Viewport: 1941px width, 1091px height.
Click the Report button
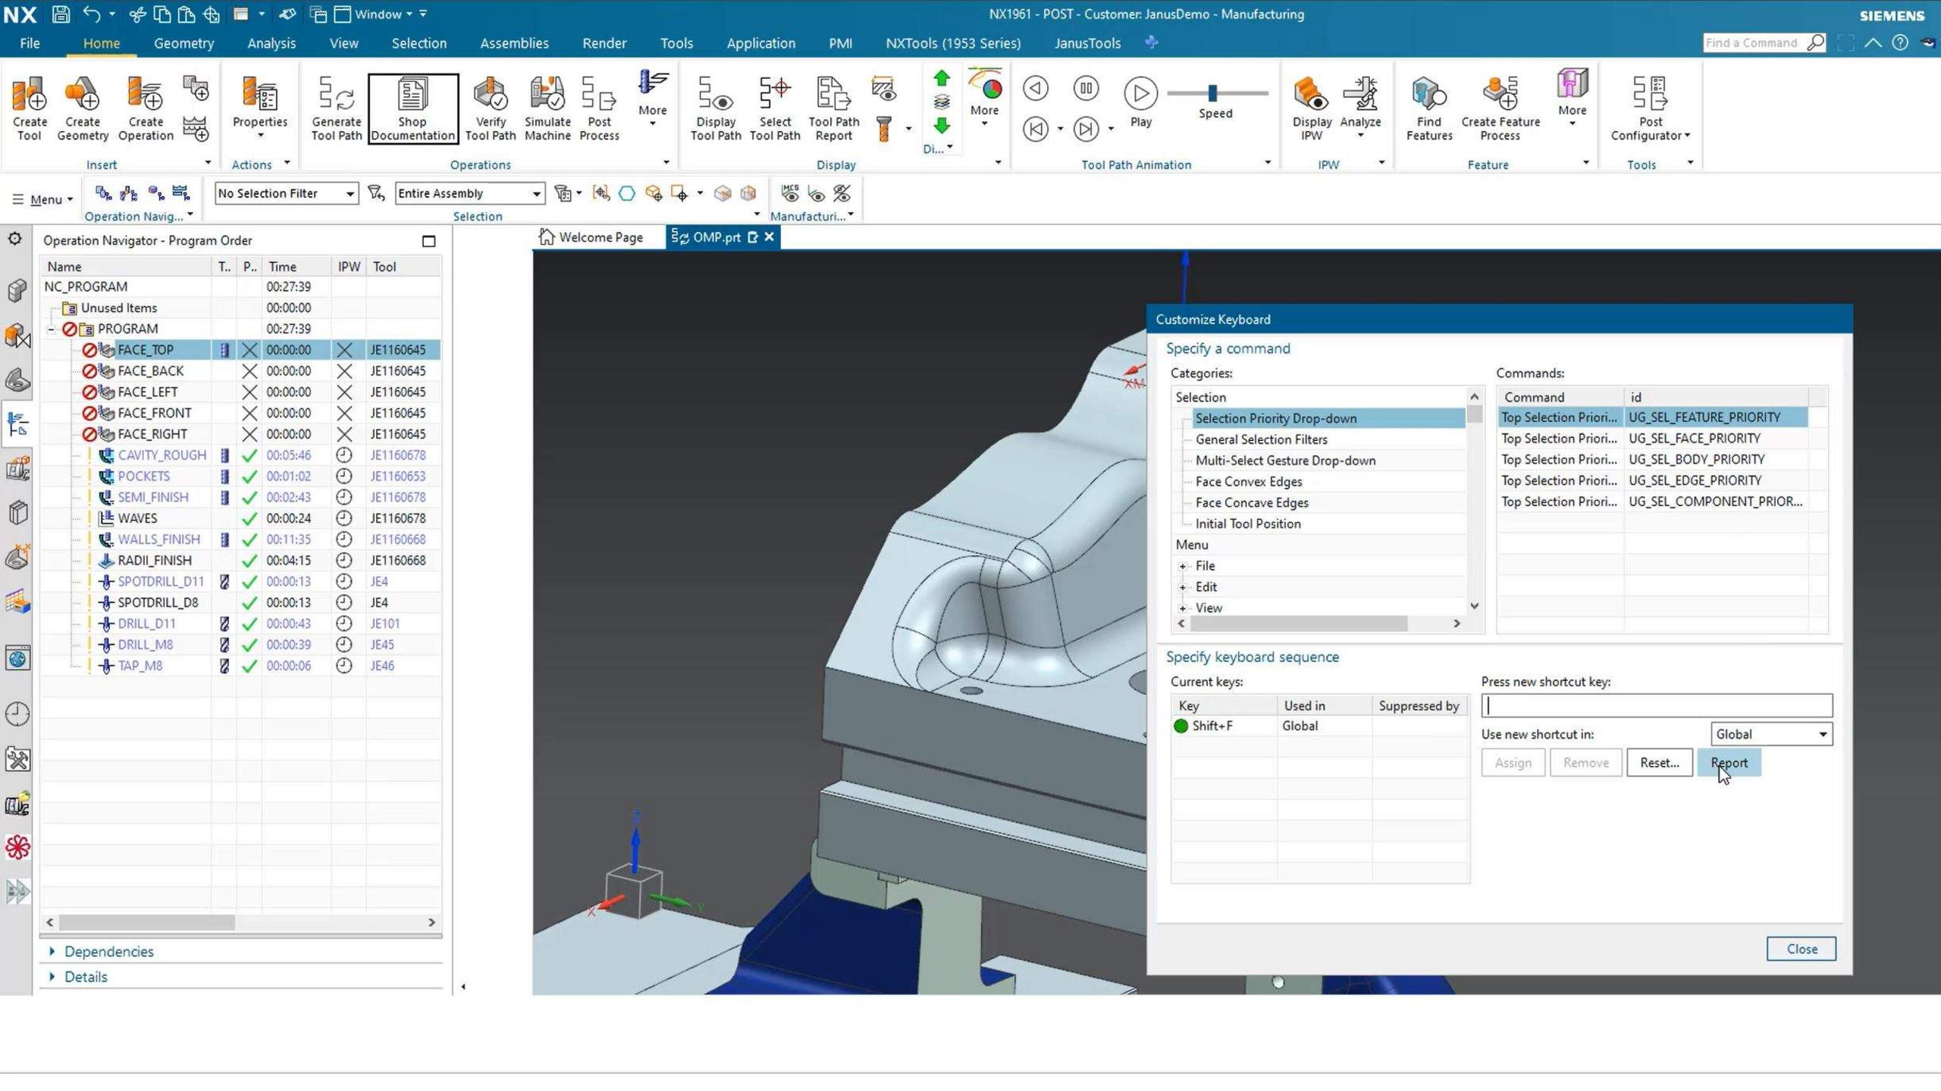click(x=1729, y=763)
